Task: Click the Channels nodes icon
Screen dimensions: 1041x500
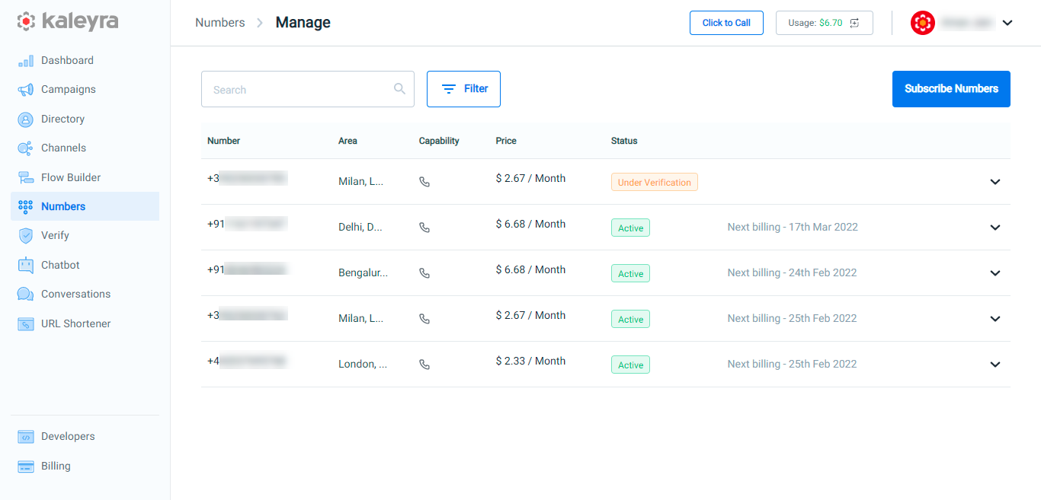Action: pos(26,148)
